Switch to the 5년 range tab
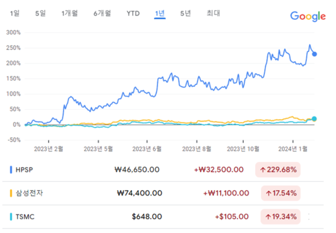 click(x=185, y=14)
